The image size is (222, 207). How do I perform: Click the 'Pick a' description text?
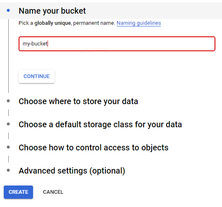[26, 23]
